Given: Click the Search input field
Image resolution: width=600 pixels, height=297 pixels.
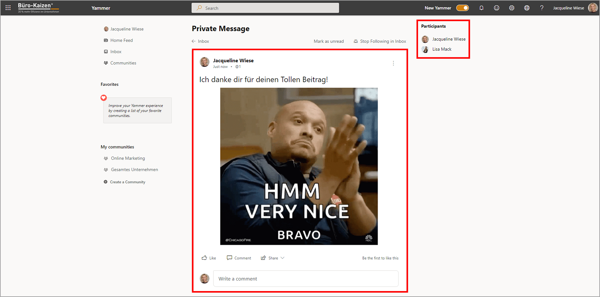Looking at the screenshot, I should (265, 8).
